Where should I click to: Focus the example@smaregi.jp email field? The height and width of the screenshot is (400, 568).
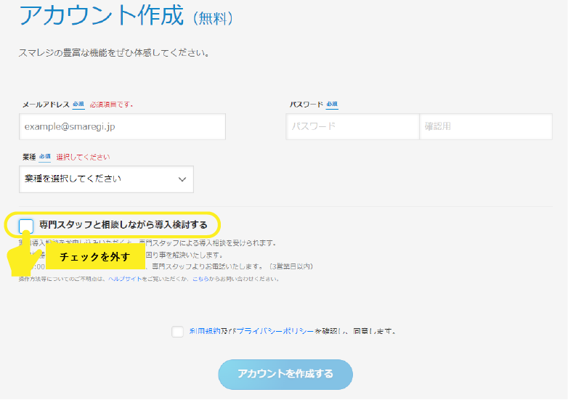click(122, 126)
